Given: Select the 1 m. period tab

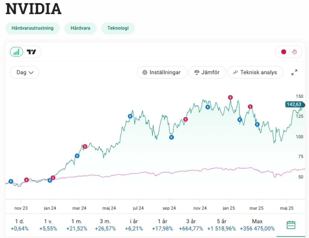Looking at the screenshot, I should pyautogui.click(x=77, y=225).
